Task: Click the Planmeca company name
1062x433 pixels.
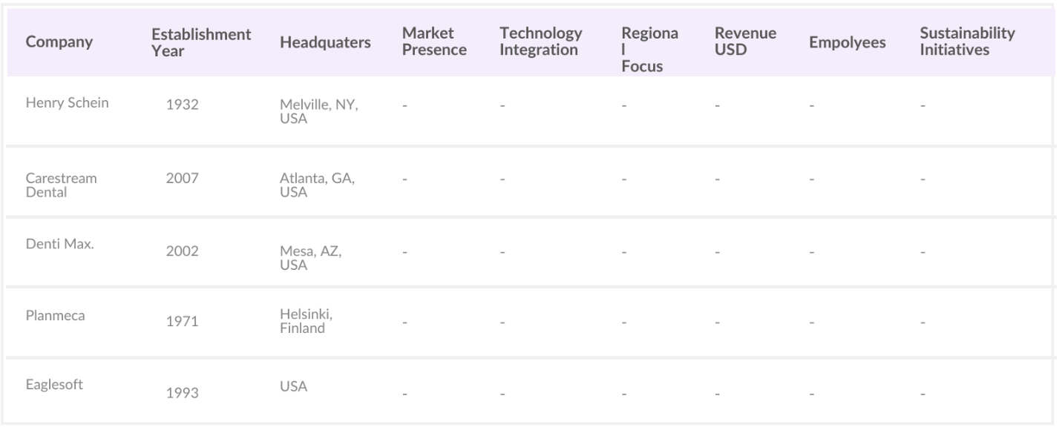Action: [x=56, y=316]
